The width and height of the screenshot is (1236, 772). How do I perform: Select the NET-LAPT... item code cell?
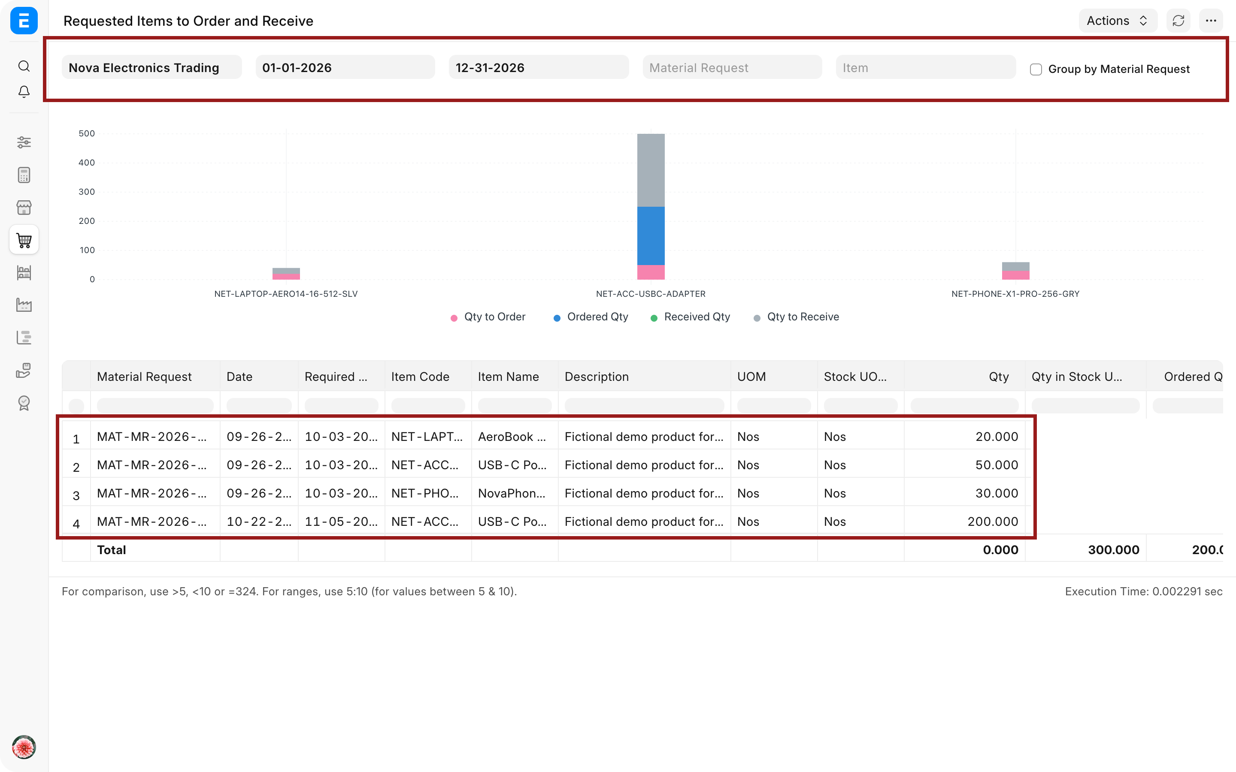428,437
